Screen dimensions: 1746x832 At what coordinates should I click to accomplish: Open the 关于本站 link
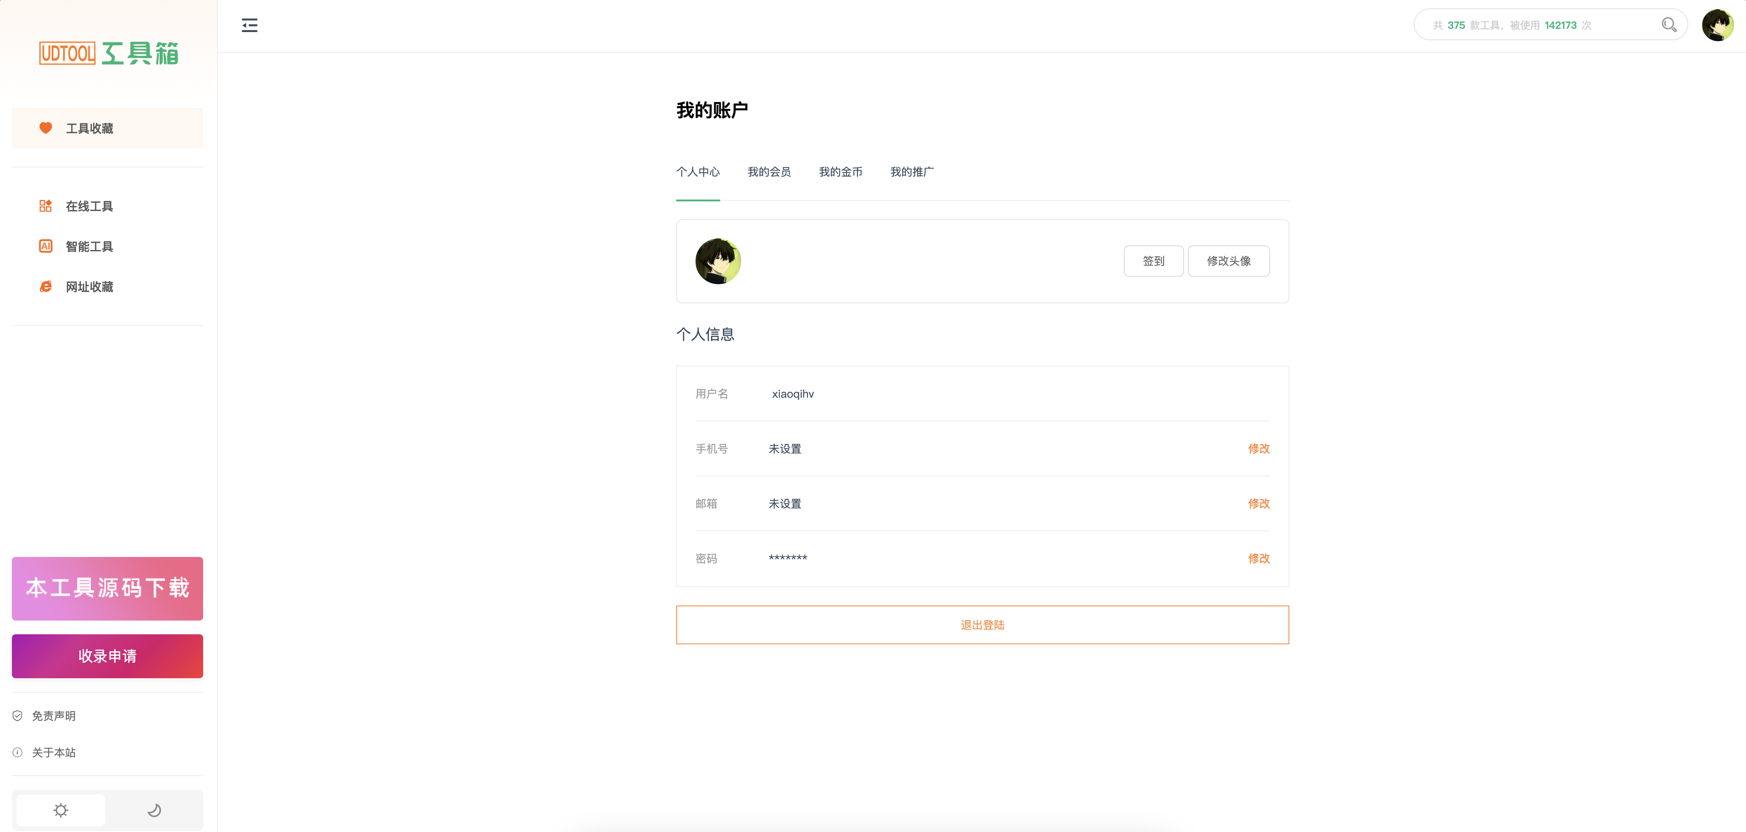pyautogui.click(x=54, y=752)
